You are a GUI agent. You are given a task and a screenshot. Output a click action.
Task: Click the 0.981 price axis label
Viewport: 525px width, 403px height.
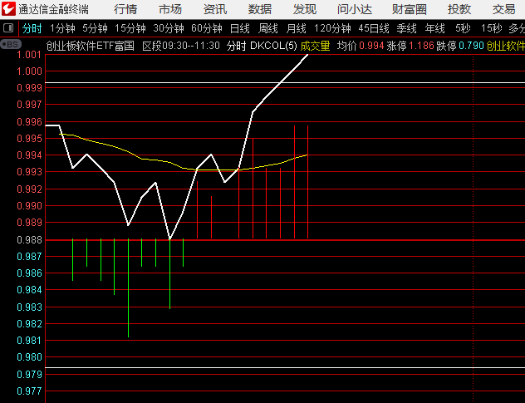pos(29,341)
